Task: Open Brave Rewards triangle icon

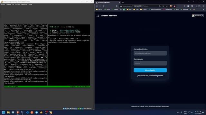Action: pyautogui.click(x=174, y=6)
